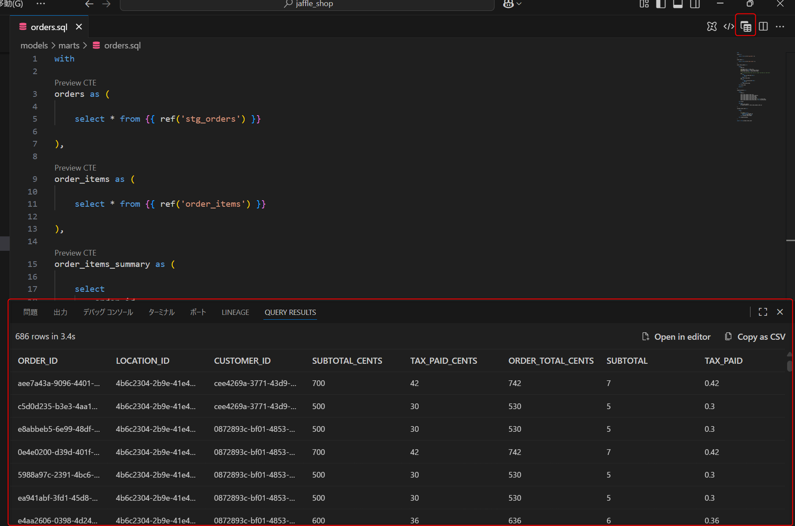This screenshot has height=526, width=795.
Task: Toggle bottom panel visibility
Action: [678, 4]
